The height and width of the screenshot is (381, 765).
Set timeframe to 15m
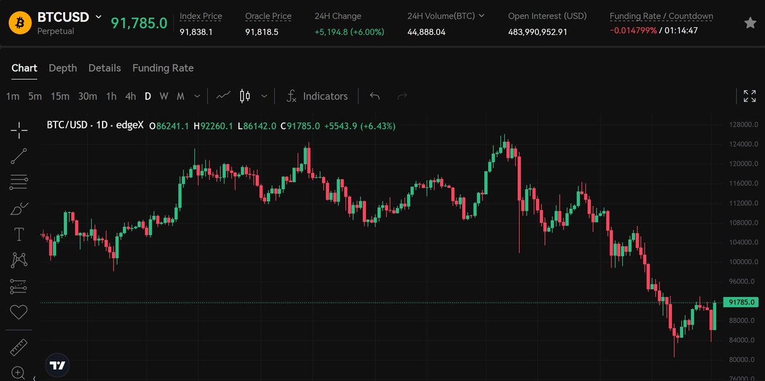60,96
